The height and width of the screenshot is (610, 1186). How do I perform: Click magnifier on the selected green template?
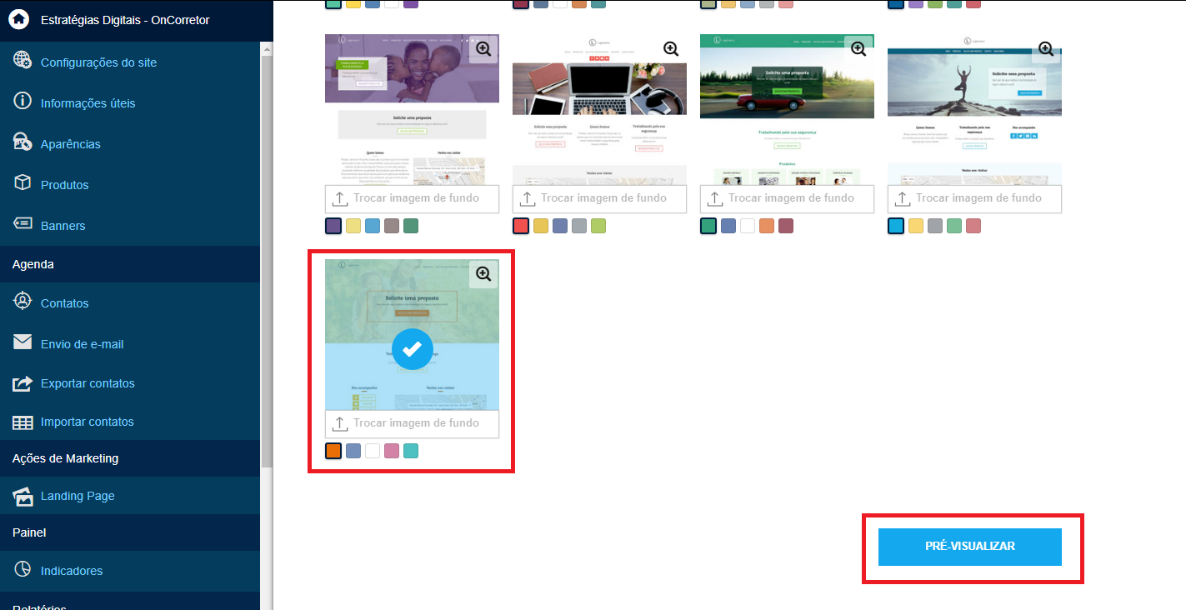click(x=483, y=274)
